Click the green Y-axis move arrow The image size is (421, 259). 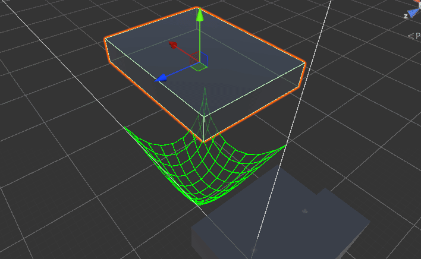click(200, 15)
